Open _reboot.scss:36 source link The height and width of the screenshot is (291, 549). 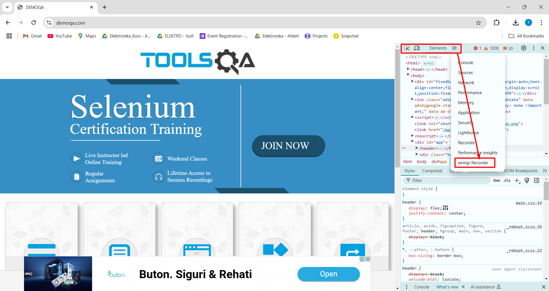pyautogui.click(x=524, y=227)
